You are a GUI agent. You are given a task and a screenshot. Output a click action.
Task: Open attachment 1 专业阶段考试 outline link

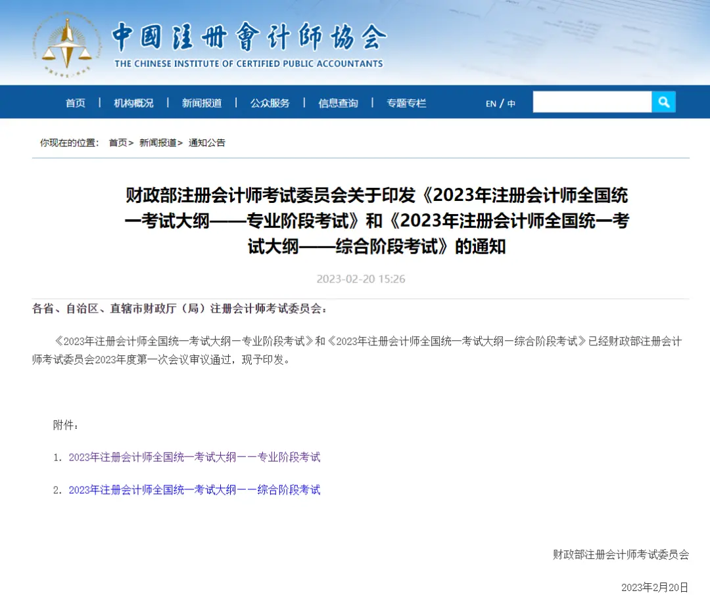(x=195, y=458)
